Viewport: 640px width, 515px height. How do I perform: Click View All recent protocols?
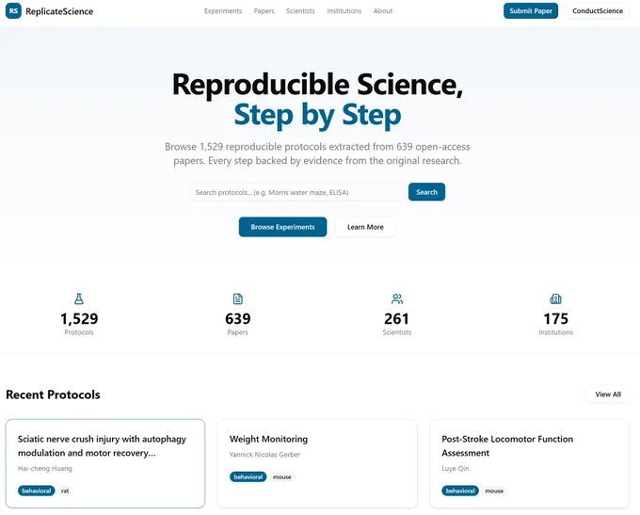pyautogui.click(x=608, y=394)
